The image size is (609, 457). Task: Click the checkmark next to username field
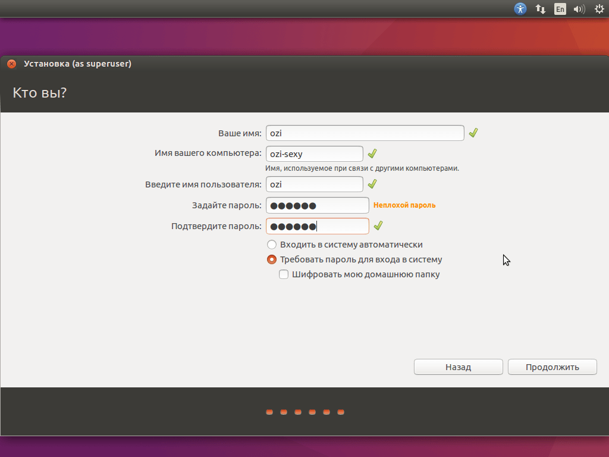click(372, 184)
